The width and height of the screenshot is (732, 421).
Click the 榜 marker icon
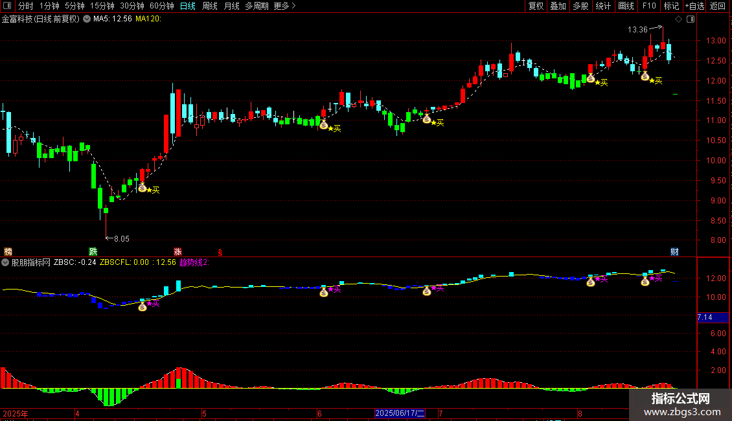click(x=8, y=252)
